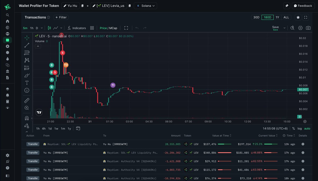Select the ALL time range
The width and height of the screenshot is (318, 181).
point(286,17)
